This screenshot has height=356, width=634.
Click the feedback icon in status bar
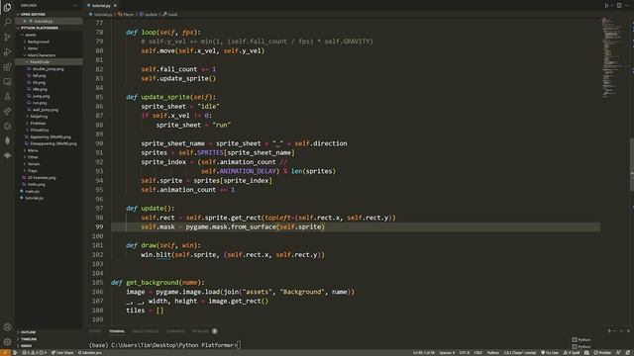[618, 353]
